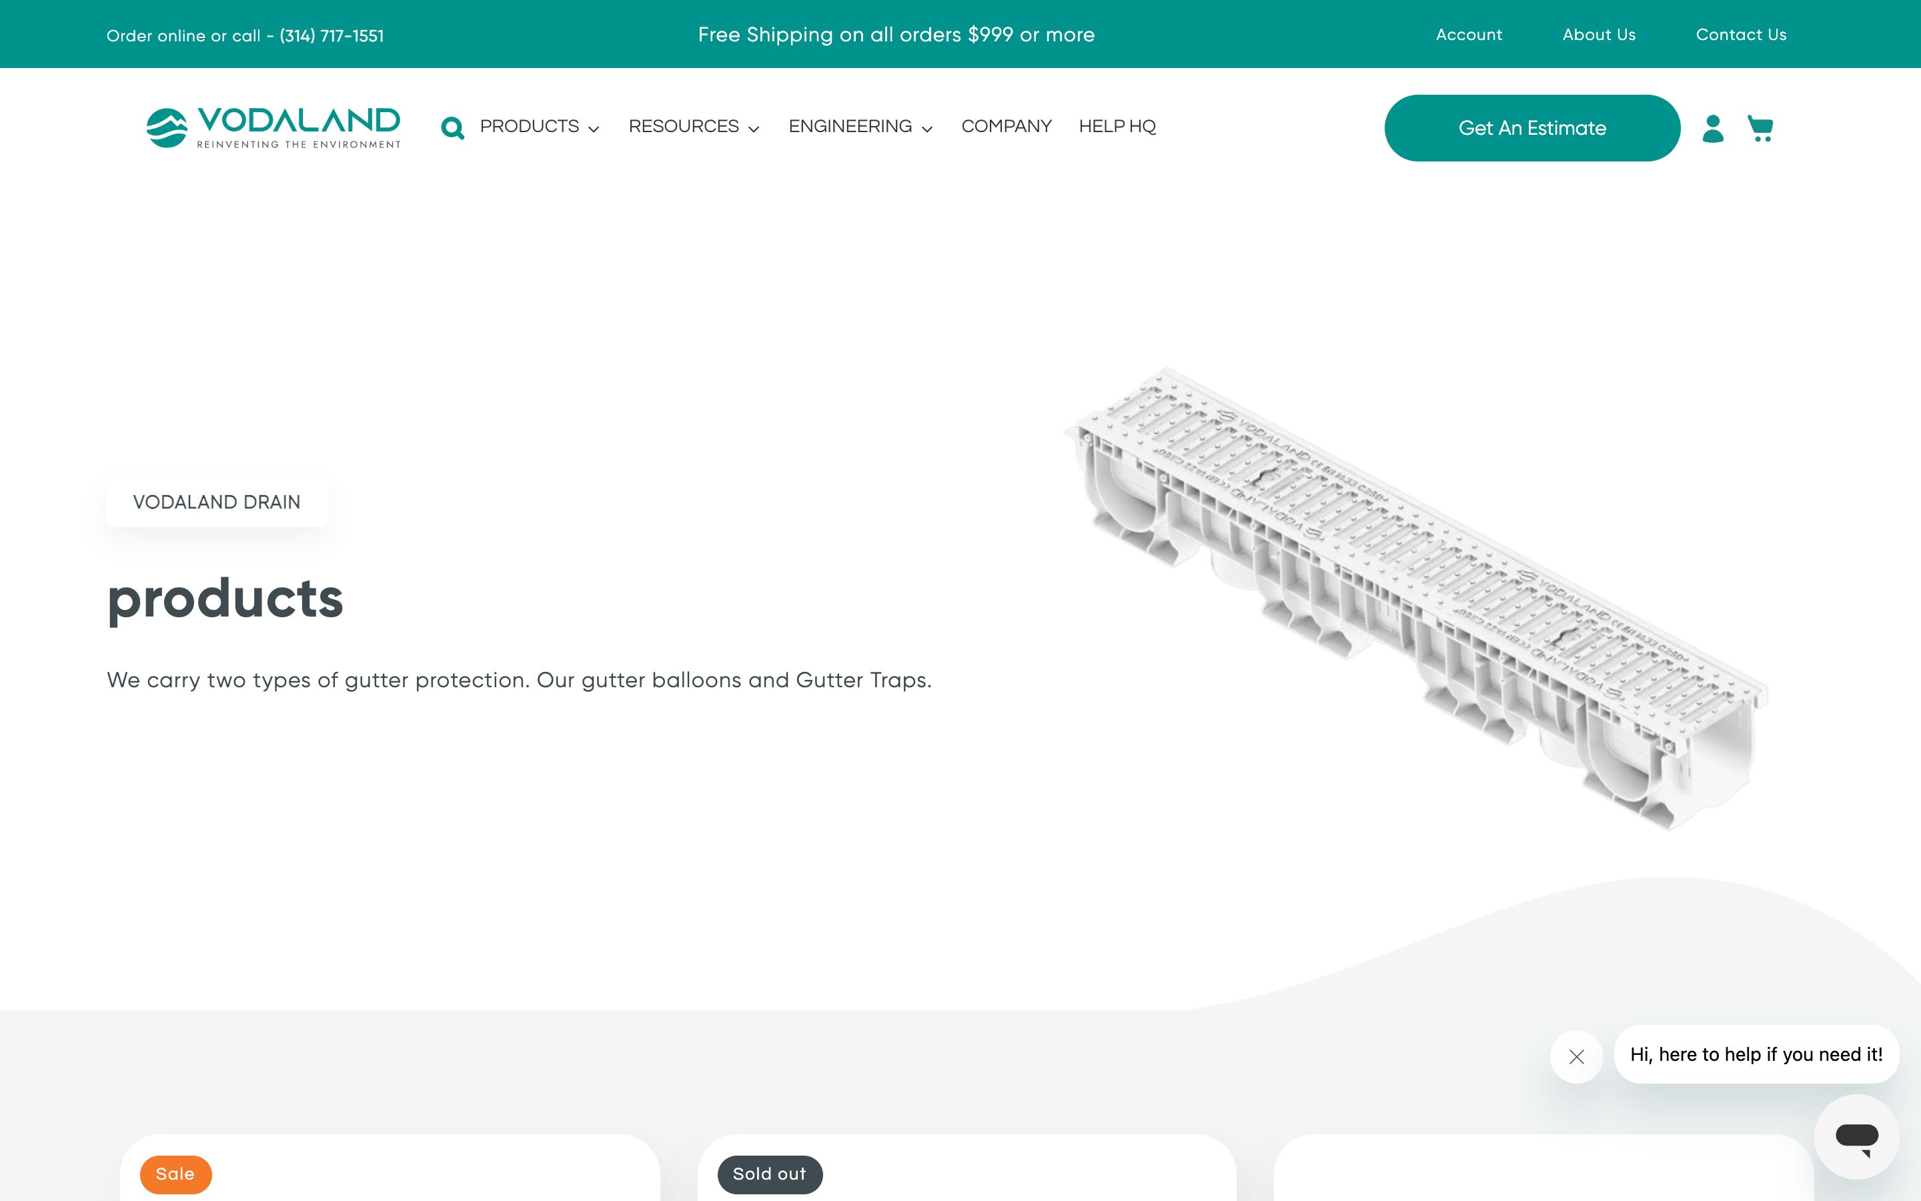Call the phone number (314) 717-1551

tap(332, 36)
